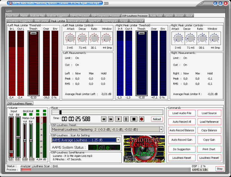Click the AAMS application logo icon
Screen dimensions: 231x177
pyautogui.click(x=10, y=3)
